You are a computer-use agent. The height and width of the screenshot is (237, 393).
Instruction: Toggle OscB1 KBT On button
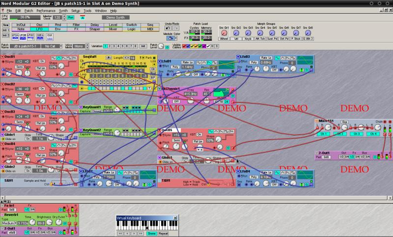pos(42,61)
